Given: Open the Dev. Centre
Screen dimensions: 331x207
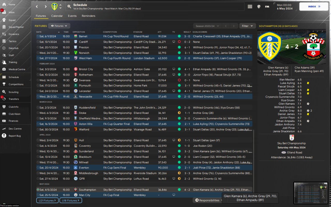Looking at the screenshot, I should pyautogui.click(x=15, y=129).
